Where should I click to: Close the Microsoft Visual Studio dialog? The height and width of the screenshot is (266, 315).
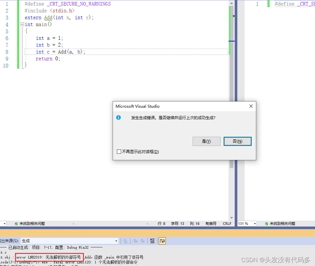click(x=251, y=106)
